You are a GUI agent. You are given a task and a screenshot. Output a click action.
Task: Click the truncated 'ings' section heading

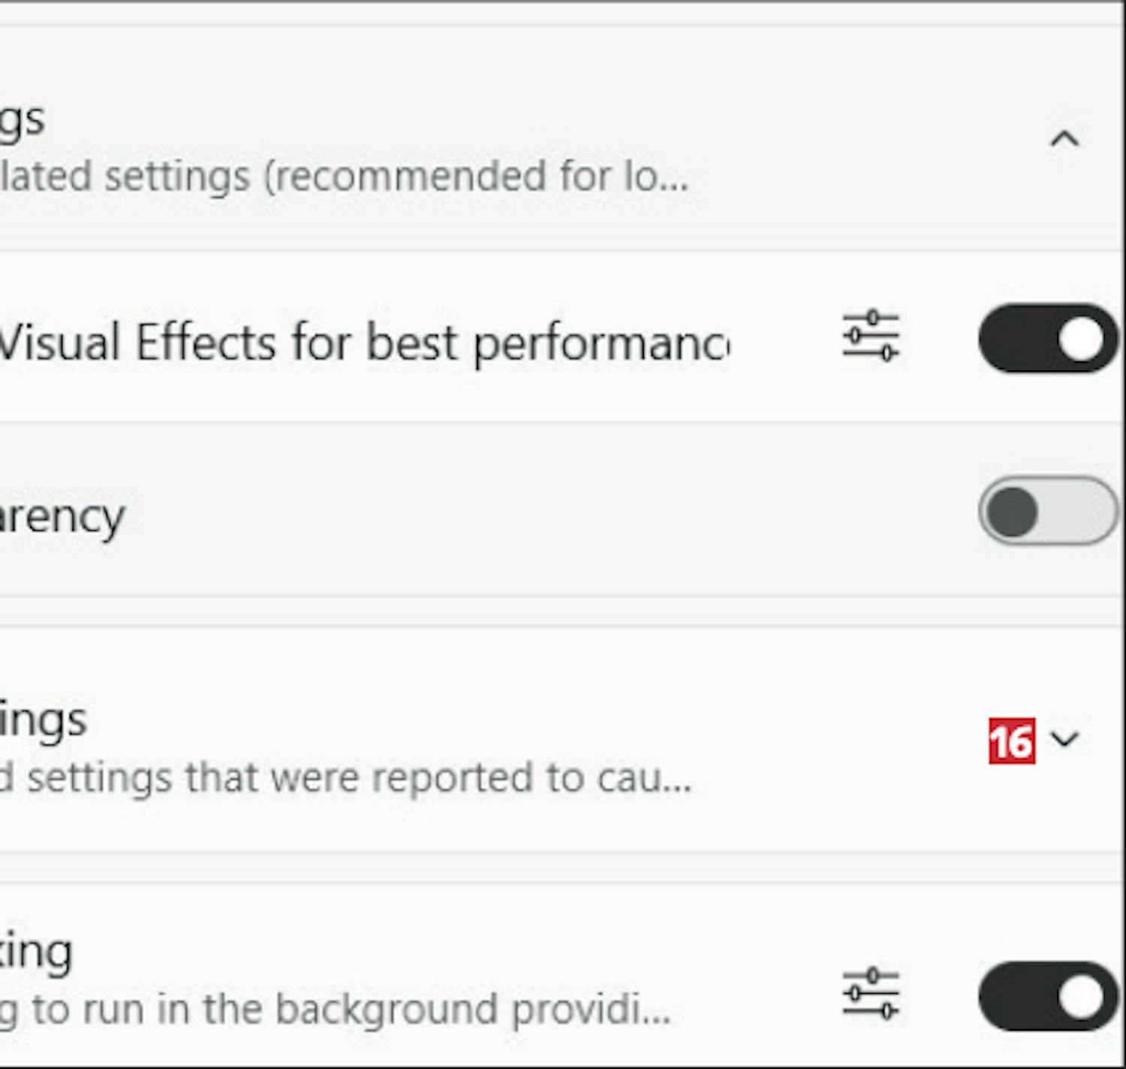tap(44, 720)
